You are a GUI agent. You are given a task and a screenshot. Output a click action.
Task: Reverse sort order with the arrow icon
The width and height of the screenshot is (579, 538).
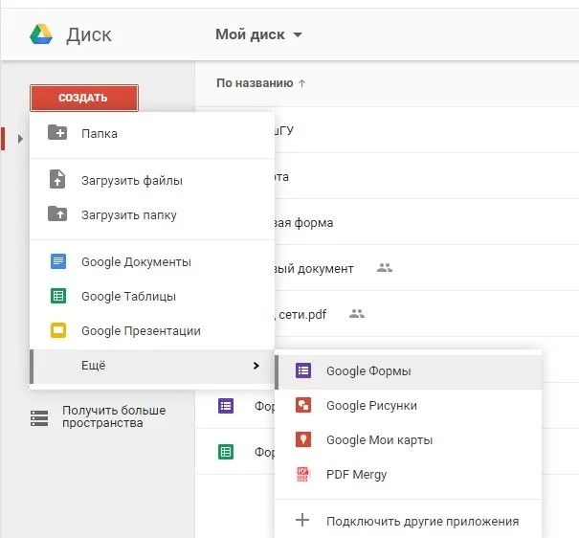click(x=301, y=83)
